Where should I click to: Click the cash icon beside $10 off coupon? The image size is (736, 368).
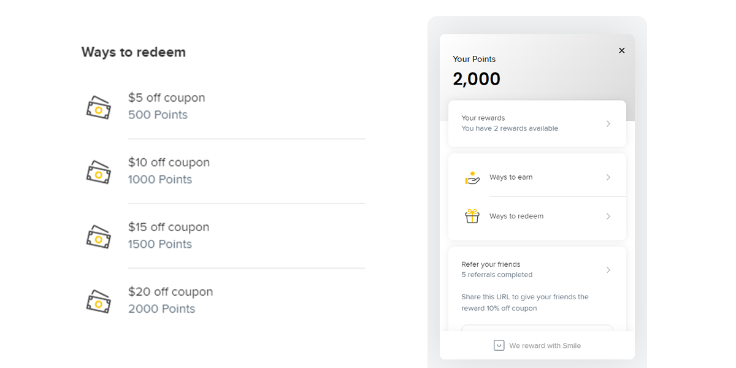click(98, 172)
